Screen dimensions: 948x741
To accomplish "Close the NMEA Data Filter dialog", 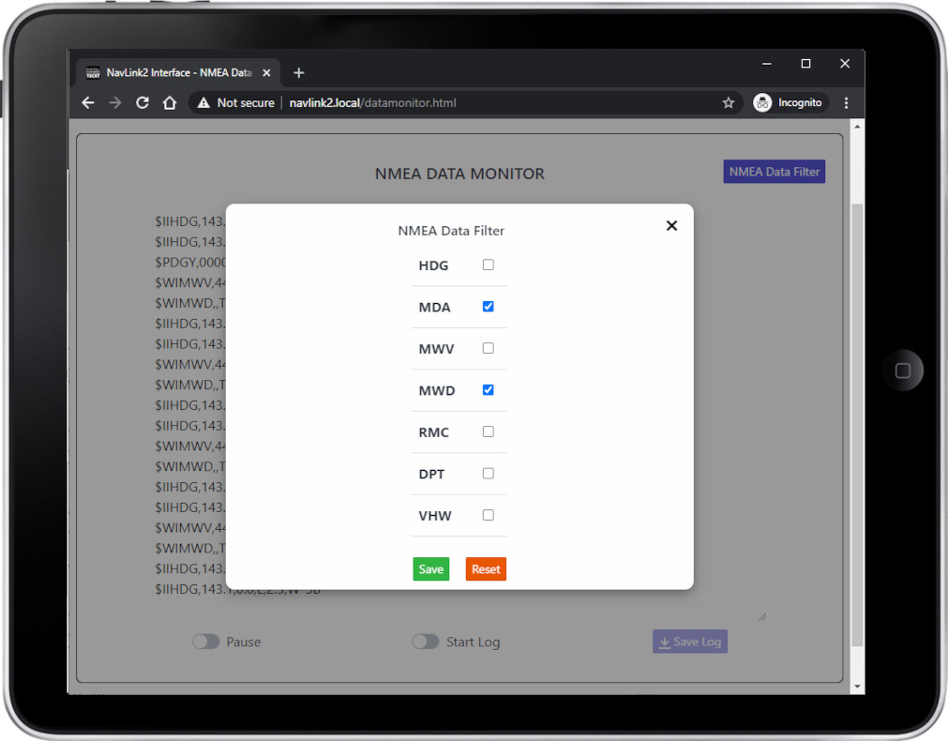I will click(x=671, y=226).
